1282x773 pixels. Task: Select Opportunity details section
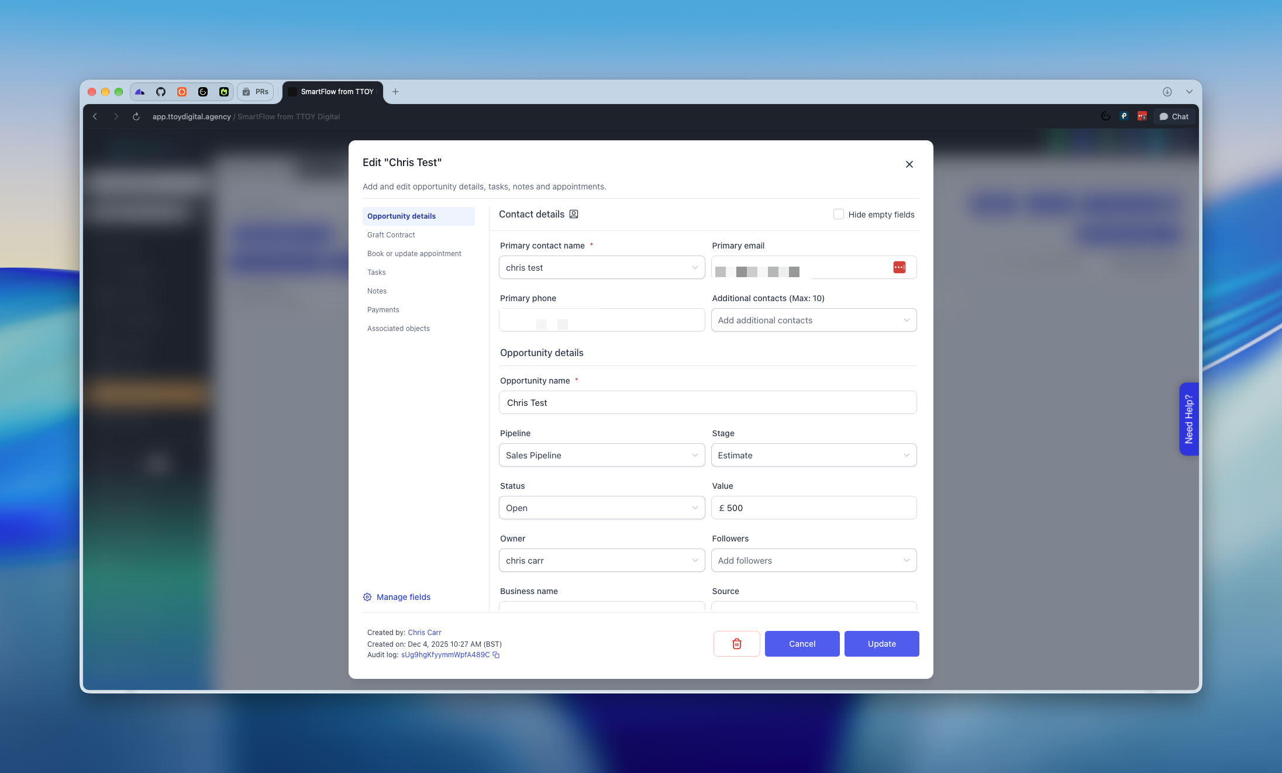(x=419, y=216)
